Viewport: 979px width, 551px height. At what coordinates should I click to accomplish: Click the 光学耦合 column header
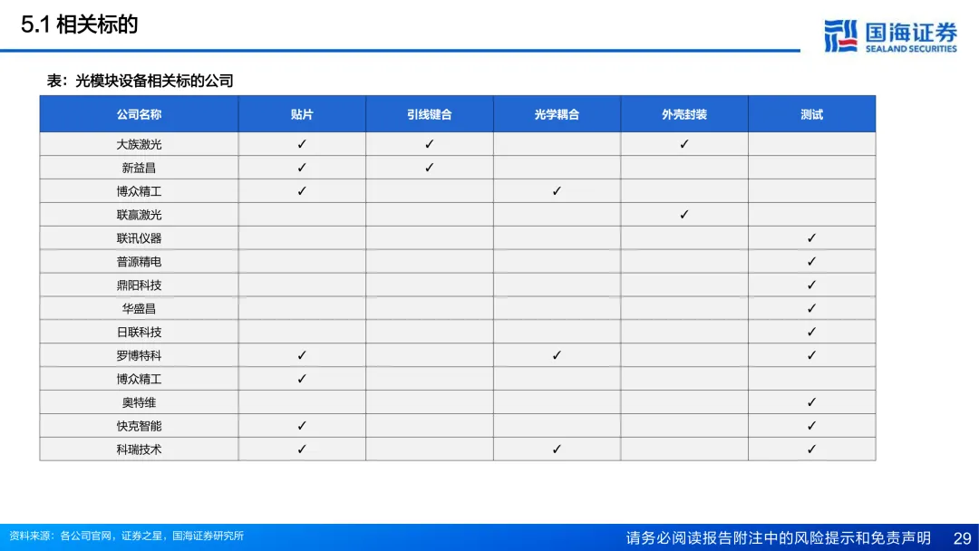[557, 114]
